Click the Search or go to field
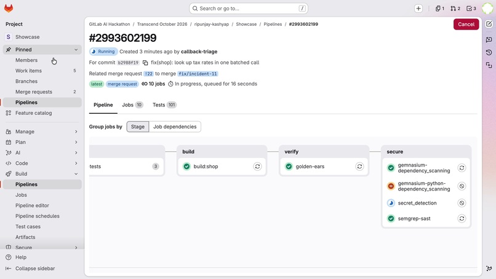This screenshot has width=496, height=279. (249, 9)
